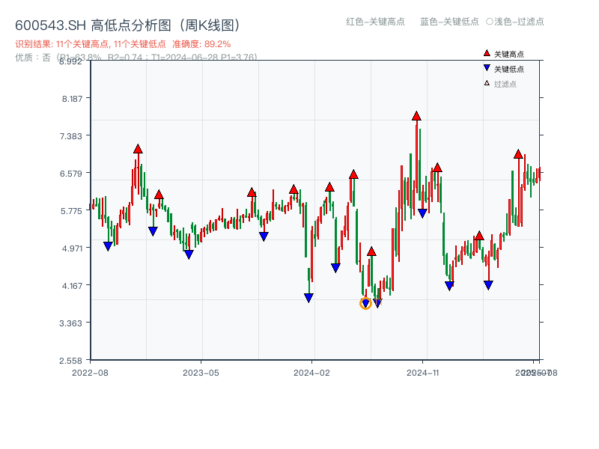Screen dimensions: 599x449
Task: Select the blue low marker right of orange circle
Action: (x=377, y=304)
